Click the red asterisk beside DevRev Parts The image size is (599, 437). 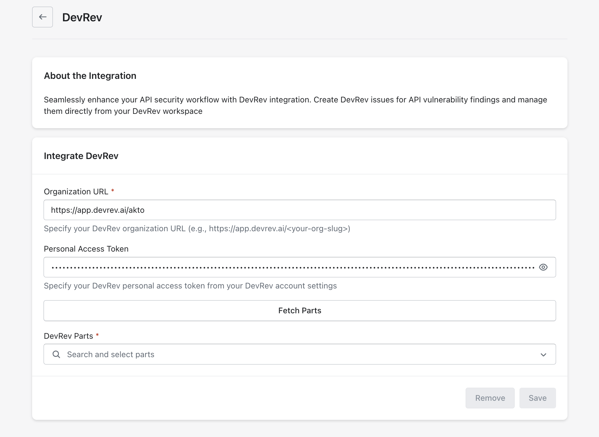click(97, 335)
